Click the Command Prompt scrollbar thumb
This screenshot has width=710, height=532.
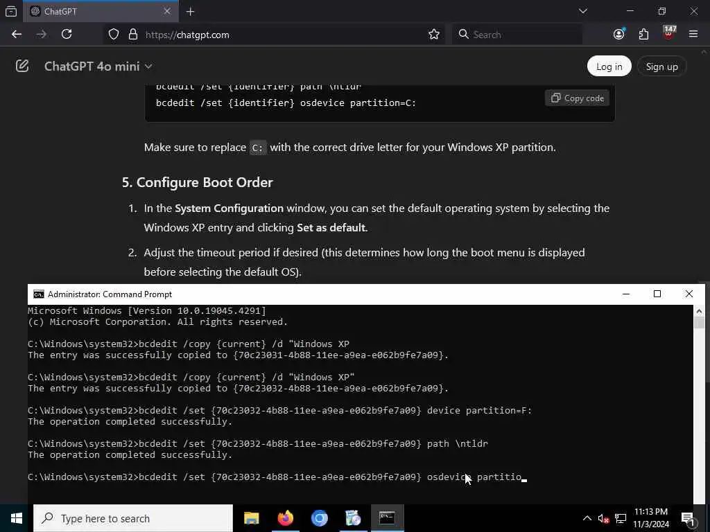click(699, 323)
